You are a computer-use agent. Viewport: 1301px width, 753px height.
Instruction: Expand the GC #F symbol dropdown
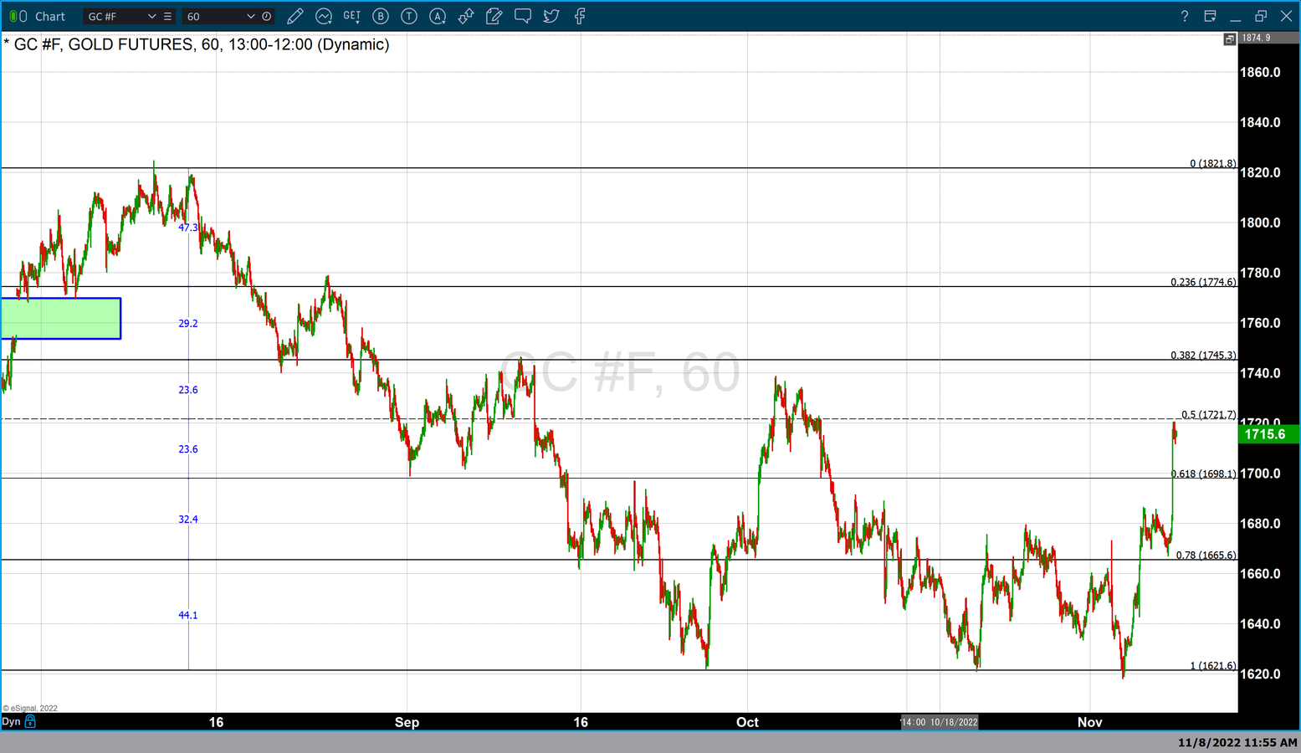pyautogui.click(x=151, y=16)
